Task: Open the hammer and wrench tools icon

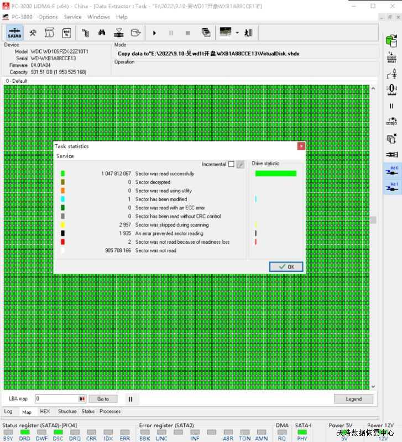Action: pos(33,33)
